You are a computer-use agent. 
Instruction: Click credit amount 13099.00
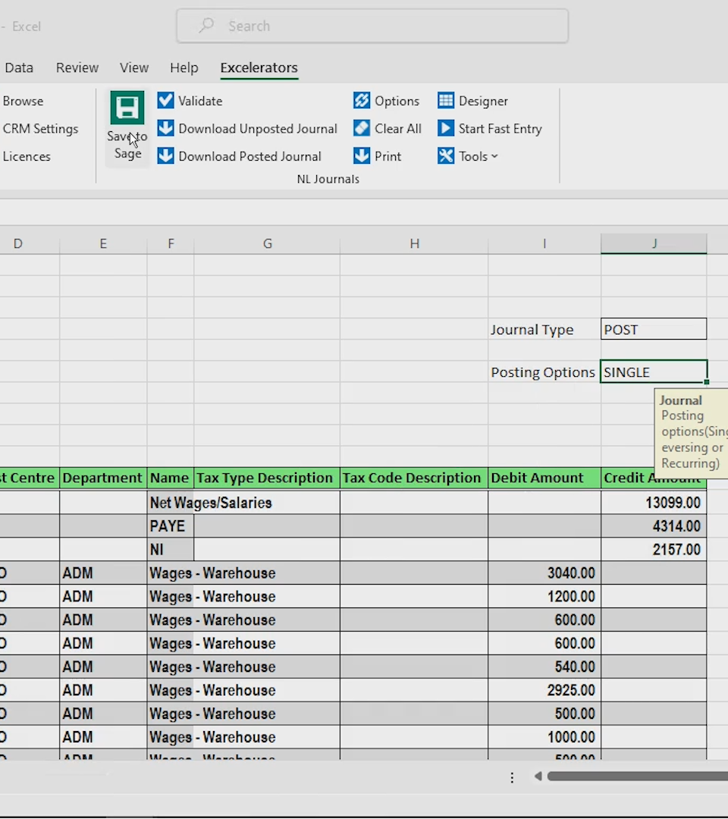(654, 503)
